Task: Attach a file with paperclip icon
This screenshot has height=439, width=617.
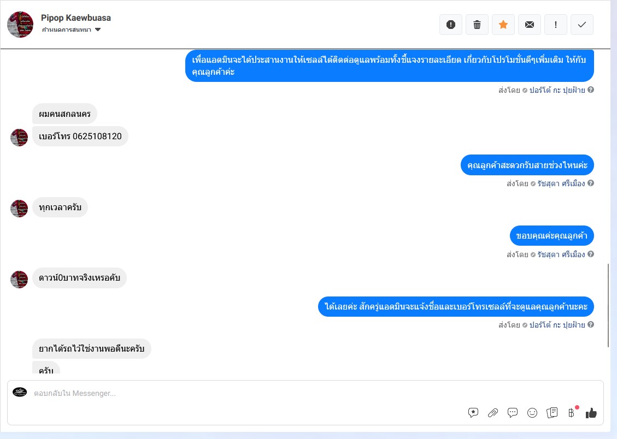Action: pyautogui.click(x=492, y=413)
